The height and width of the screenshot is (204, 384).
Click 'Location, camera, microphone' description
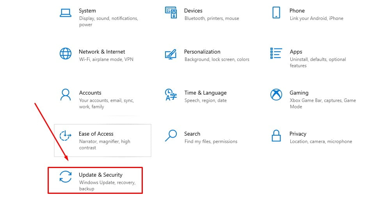click(321, 141)
